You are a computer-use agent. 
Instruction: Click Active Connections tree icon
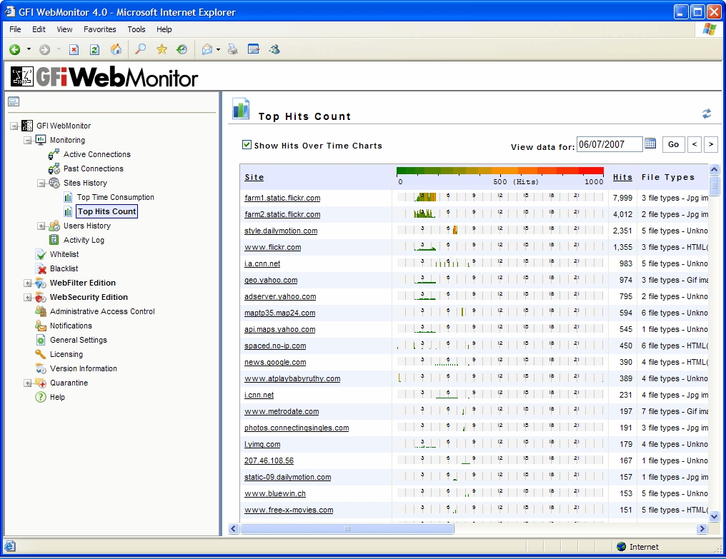pyautogui.click(x=54, y=154)
